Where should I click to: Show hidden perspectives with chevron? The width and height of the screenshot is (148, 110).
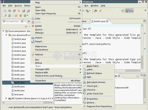tap(145, 10)
